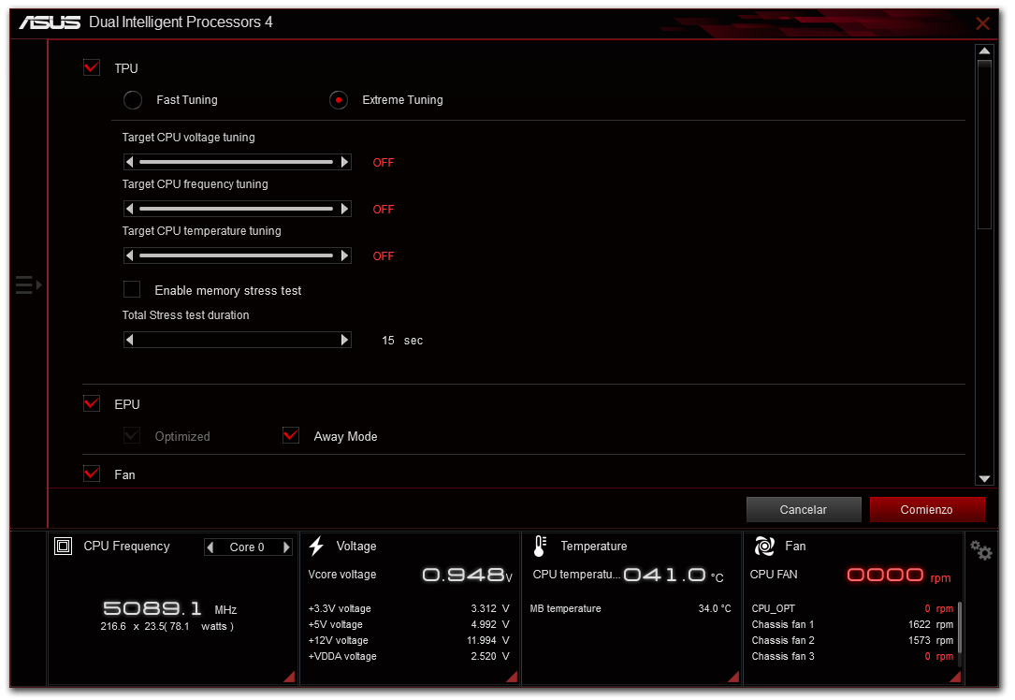Click the fan list scrollbar
This screenshot has height=700, width=1015.
[x=959, y=628]
